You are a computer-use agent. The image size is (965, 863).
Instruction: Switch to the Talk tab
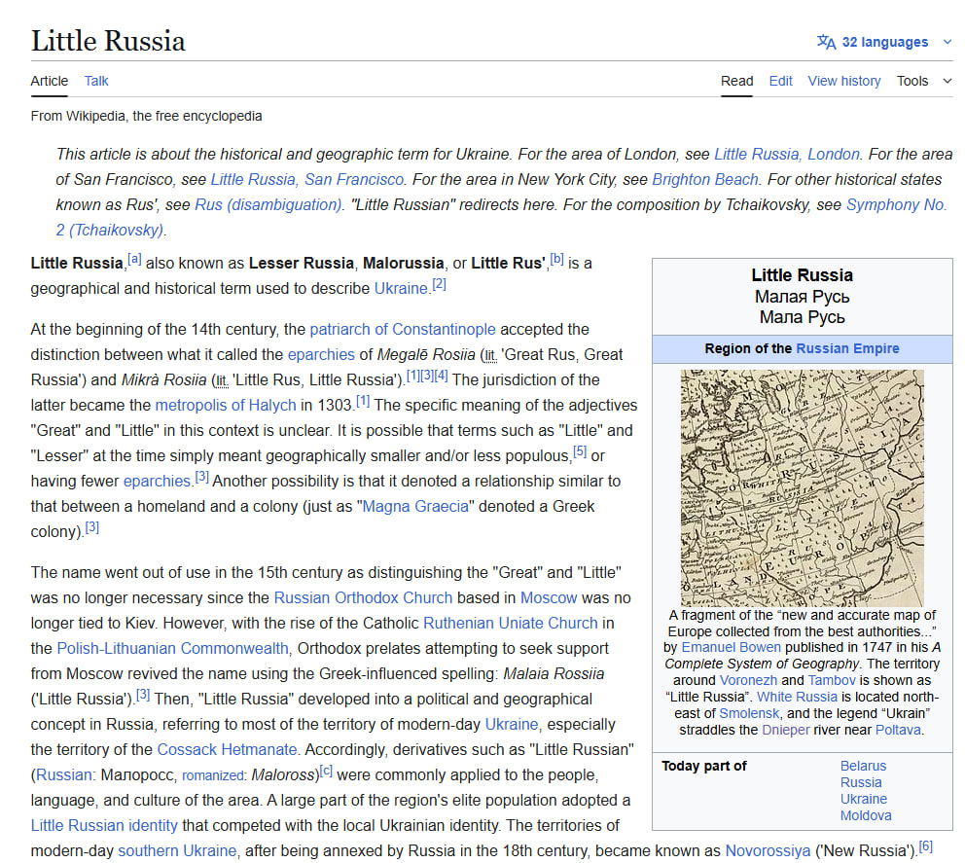tap(96, 81)
